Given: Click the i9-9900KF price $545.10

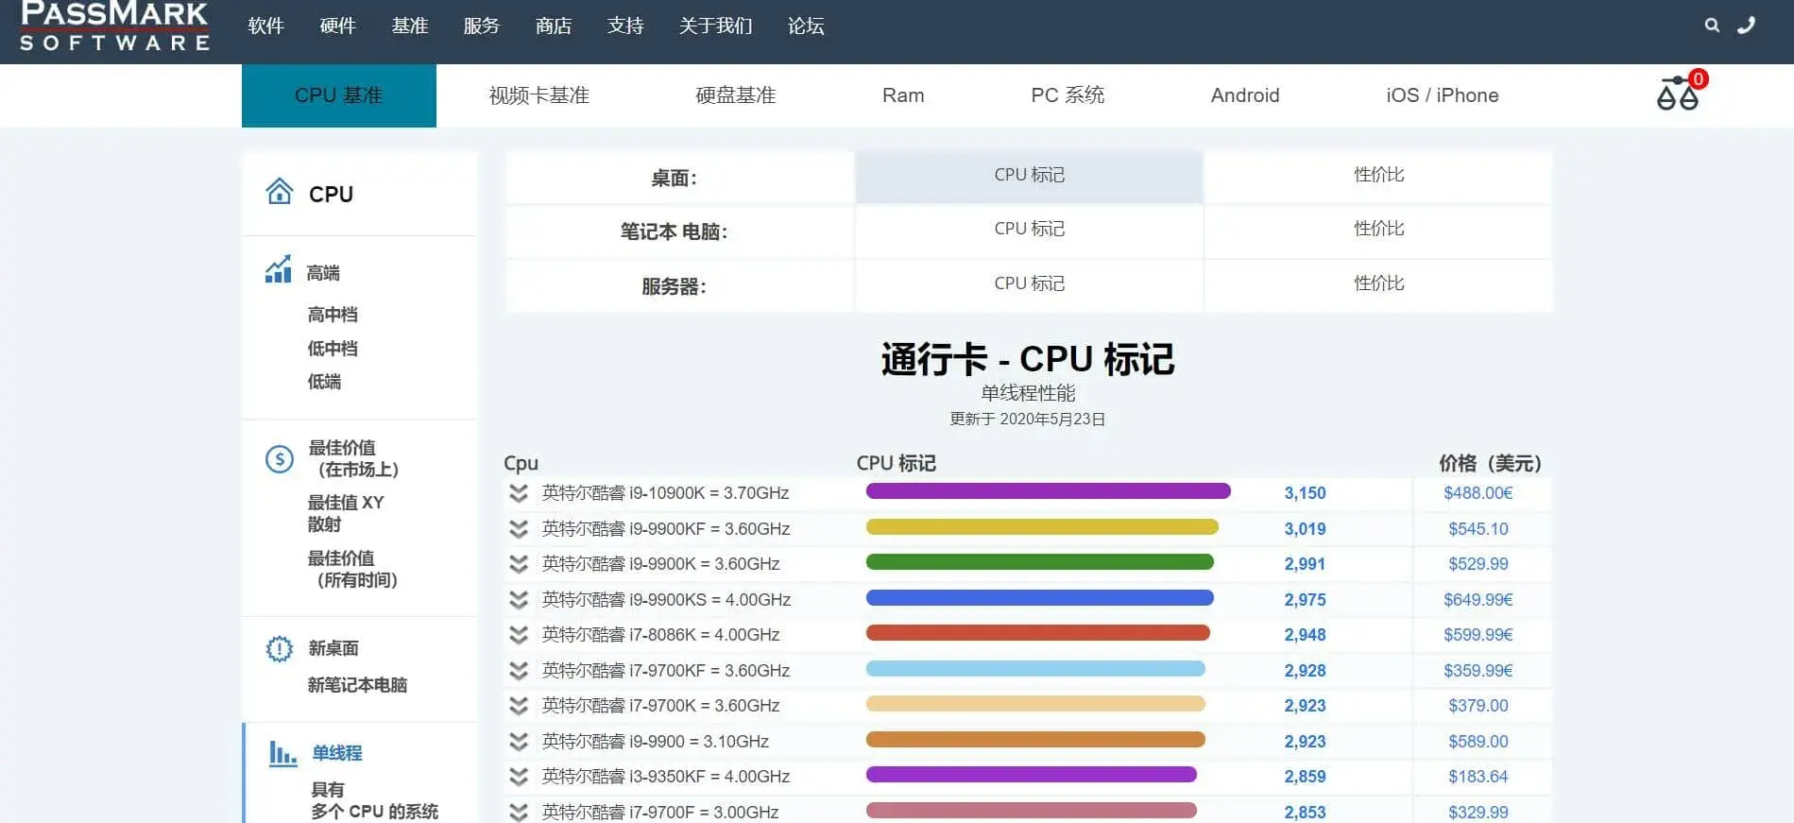Looking at the screenshot, I should coord(1478,529).
